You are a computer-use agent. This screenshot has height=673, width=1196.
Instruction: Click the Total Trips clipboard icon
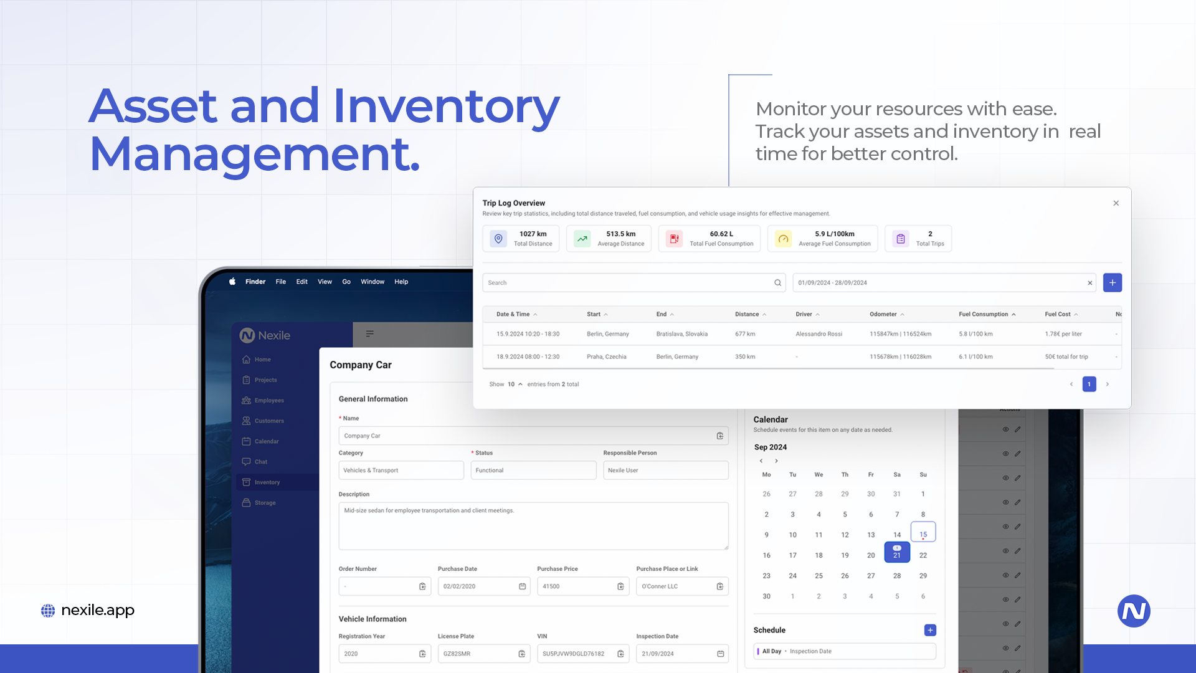[x=901, y=239]
